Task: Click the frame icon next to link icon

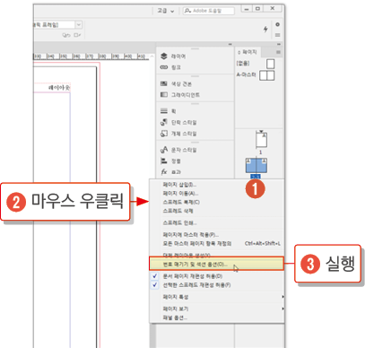Action: tap(77, 35)
